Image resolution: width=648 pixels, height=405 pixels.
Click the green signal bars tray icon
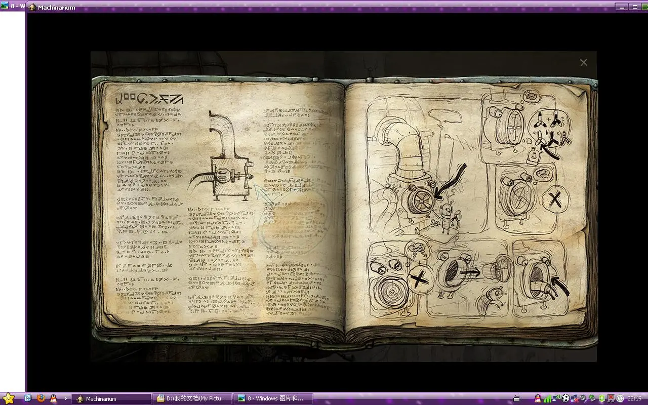[547, 398]
